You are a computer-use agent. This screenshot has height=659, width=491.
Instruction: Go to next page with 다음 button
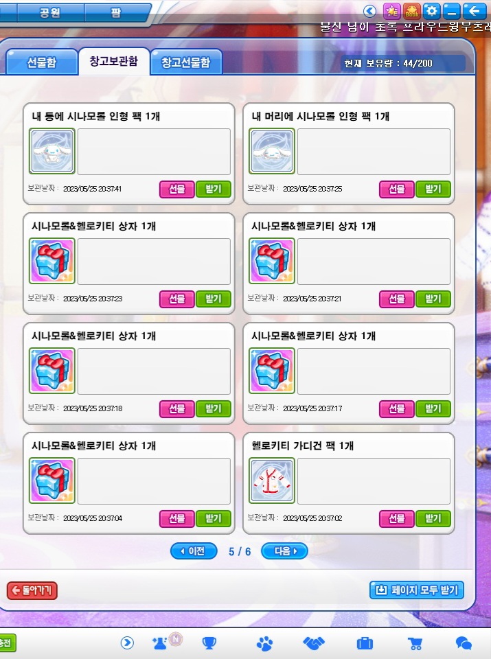point(284,551)
